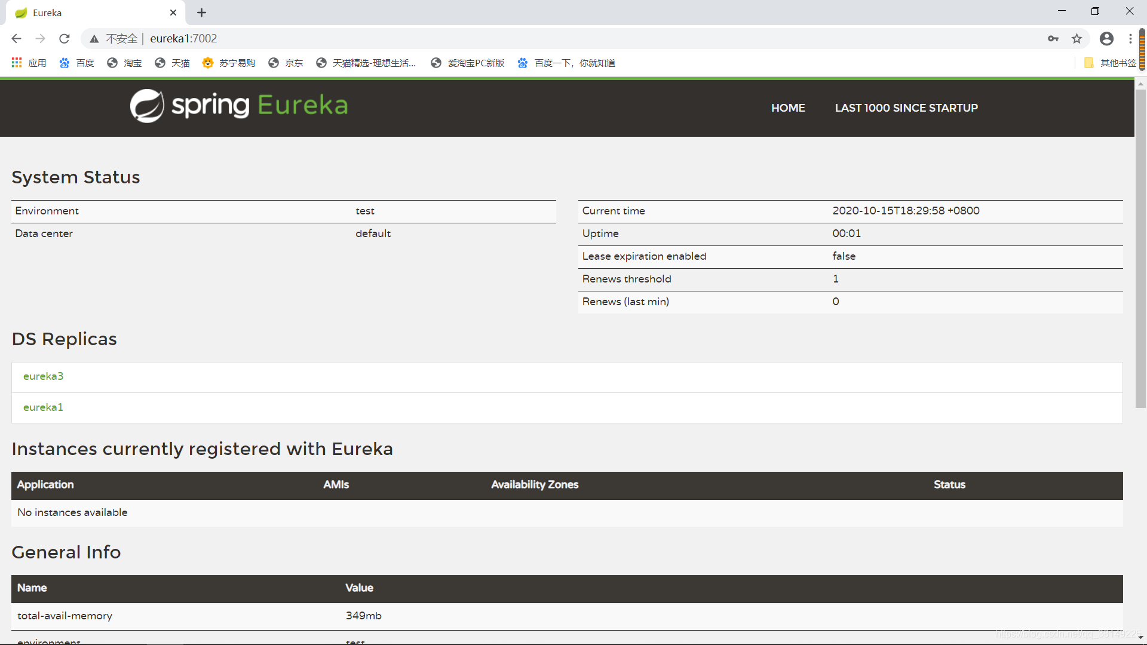
Task: Click the page vertical scrollbar thumb
Action: (x=1140, y=248)
